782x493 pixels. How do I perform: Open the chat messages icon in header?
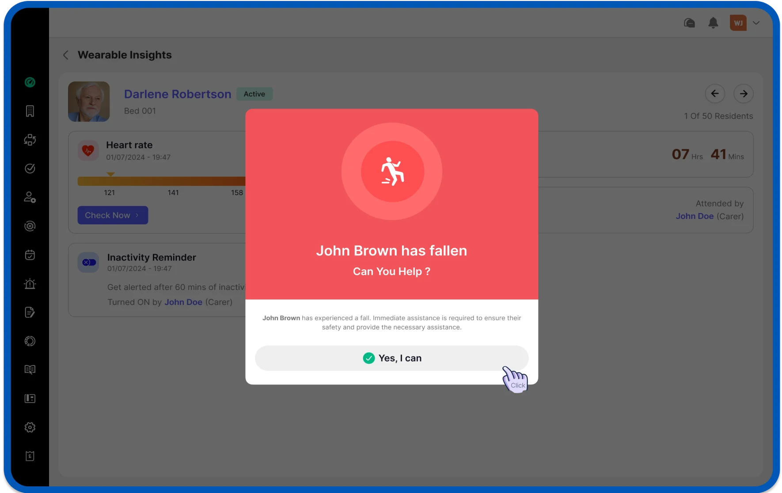tap(689, 23)
